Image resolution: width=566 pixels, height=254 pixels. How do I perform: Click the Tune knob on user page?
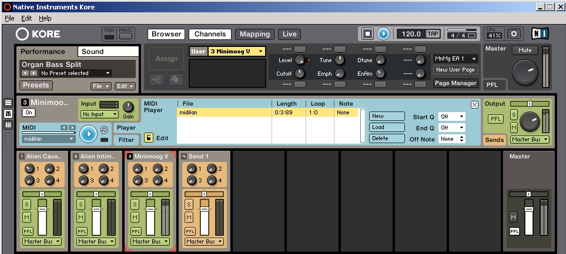click(x=340, y=60)
